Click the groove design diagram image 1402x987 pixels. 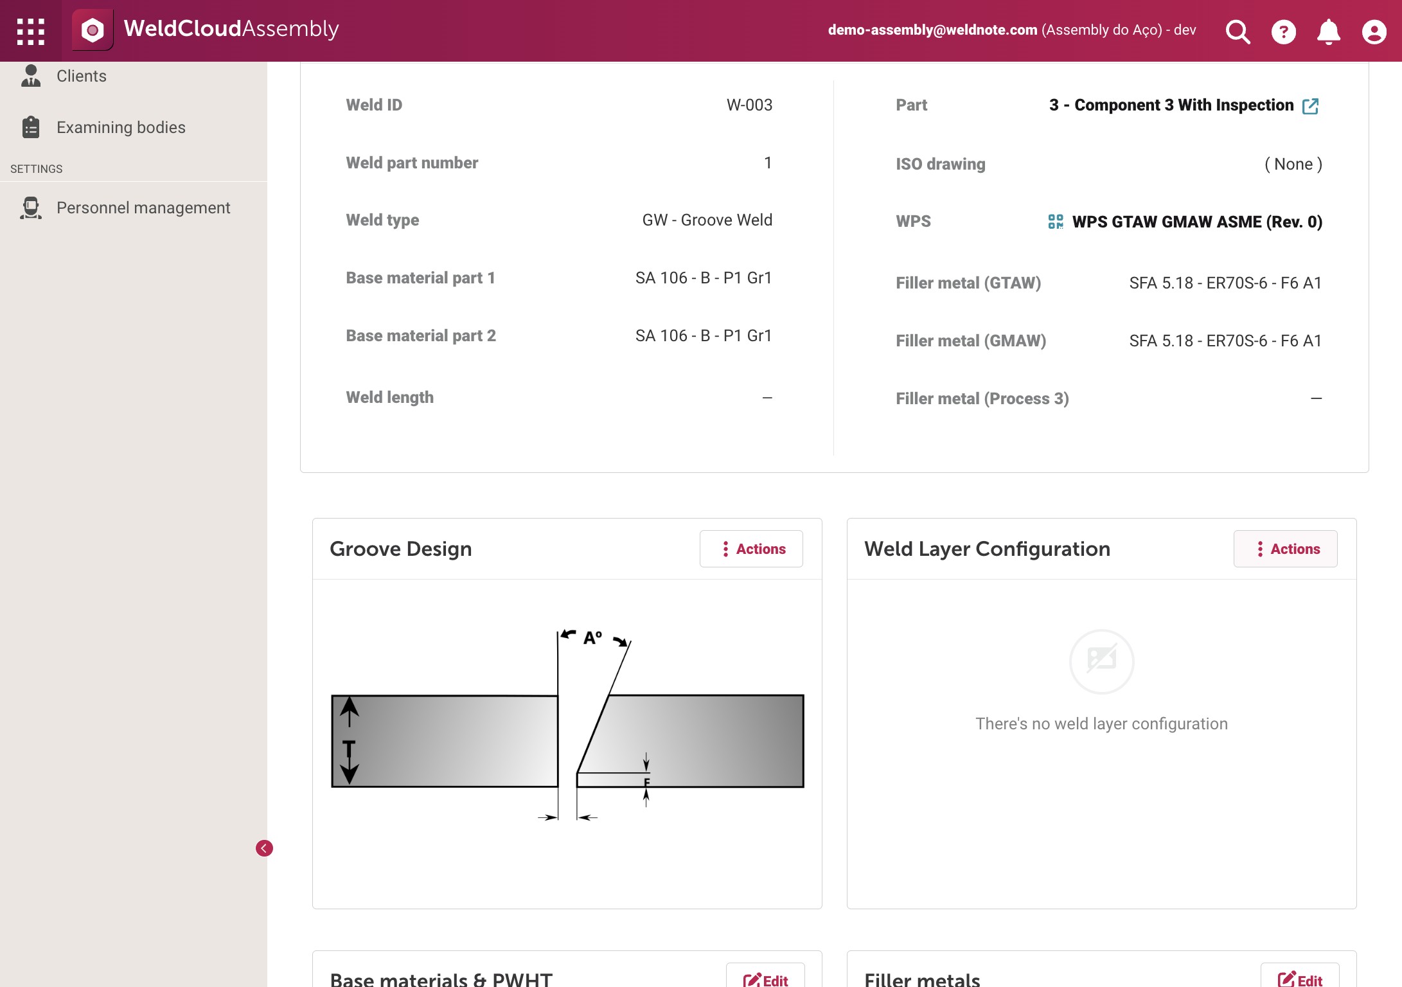[567, 725]
